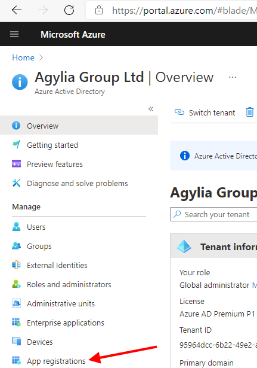Click the browser forward arrow
Image resolution: width=257 pixels, height=368 pixels.
(43, 10)
